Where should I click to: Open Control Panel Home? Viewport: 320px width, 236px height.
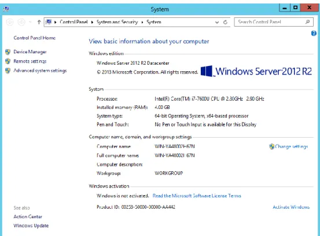(x=35, y=38)
